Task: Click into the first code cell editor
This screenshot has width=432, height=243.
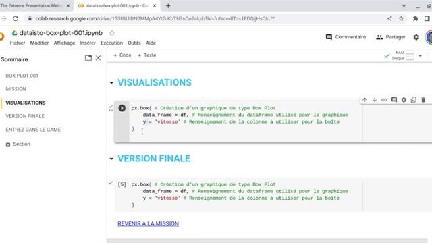Action: coord(245,119)
